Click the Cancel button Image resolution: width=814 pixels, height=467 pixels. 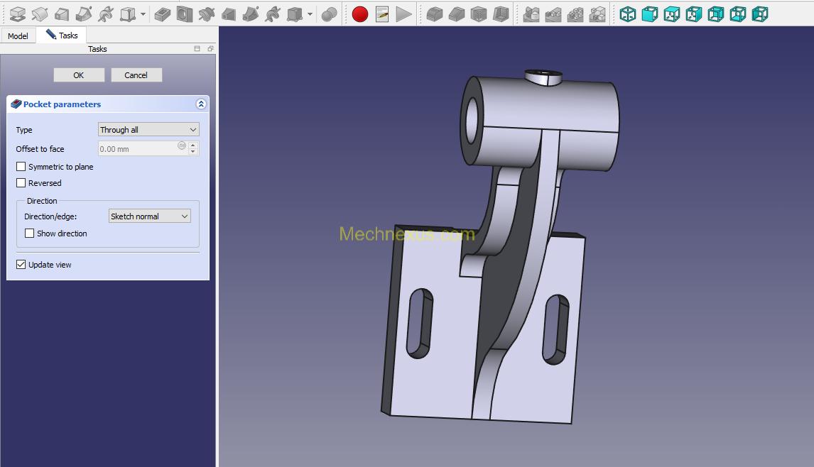click(x=136, y=75)
